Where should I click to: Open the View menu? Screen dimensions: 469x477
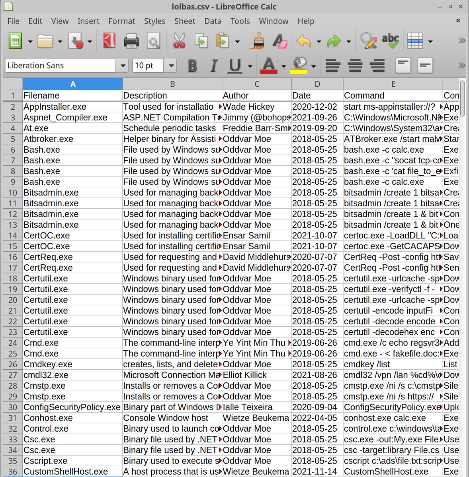coord(60,21)
